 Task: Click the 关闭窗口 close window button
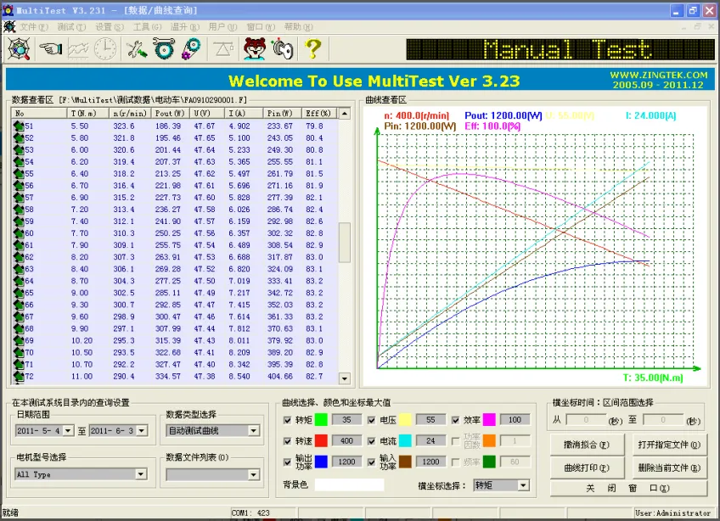click(x=628, y=488)
